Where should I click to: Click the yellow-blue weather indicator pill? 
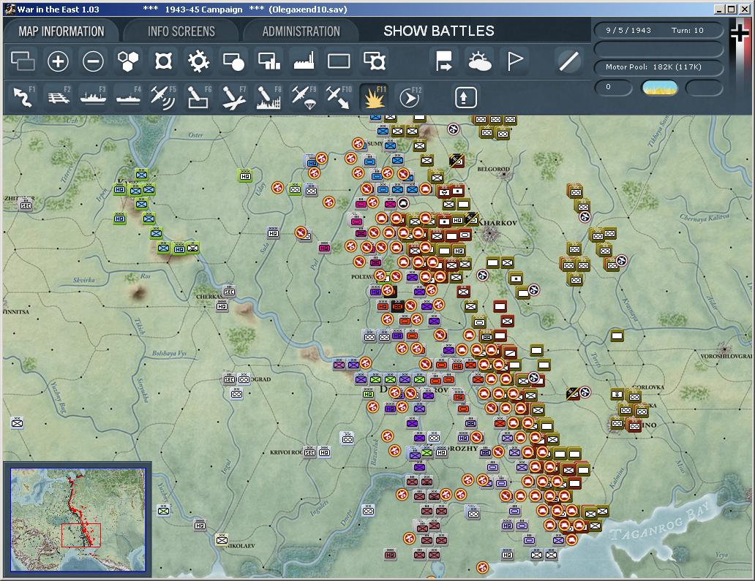tap(660, 88)
